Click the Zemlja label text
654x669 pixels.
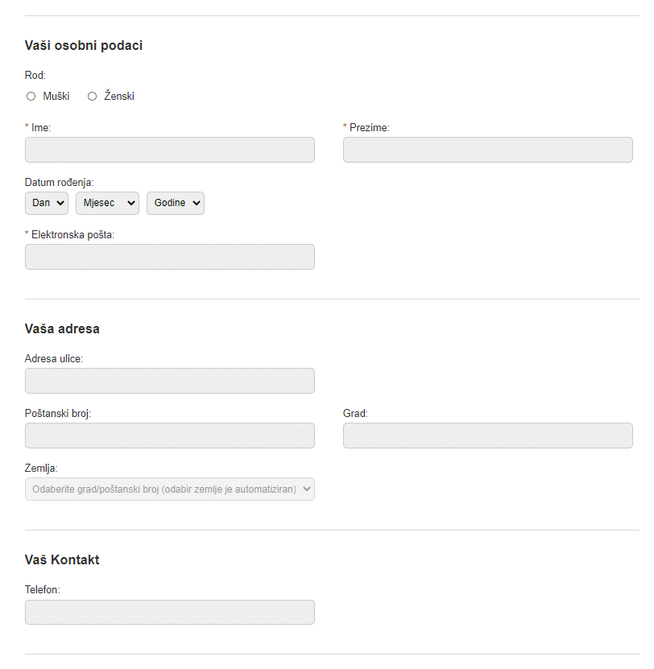click(42, 468)
